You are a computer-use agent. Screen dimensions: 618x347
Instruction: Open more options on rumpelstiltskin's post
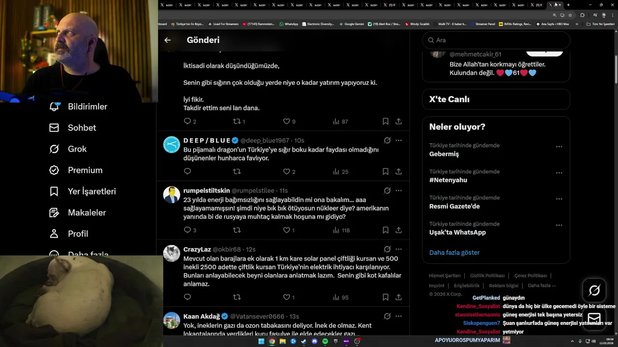tap(399, 190)
